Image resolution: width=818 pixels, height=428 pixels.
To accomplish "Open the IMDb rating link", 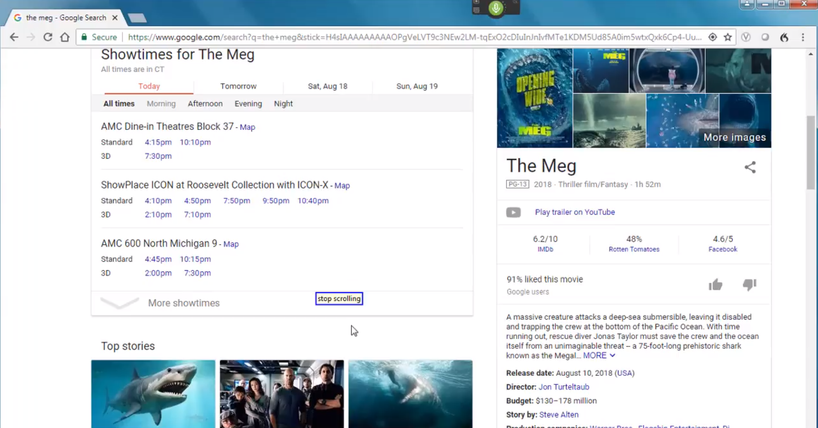I will [x=545, y=249].
